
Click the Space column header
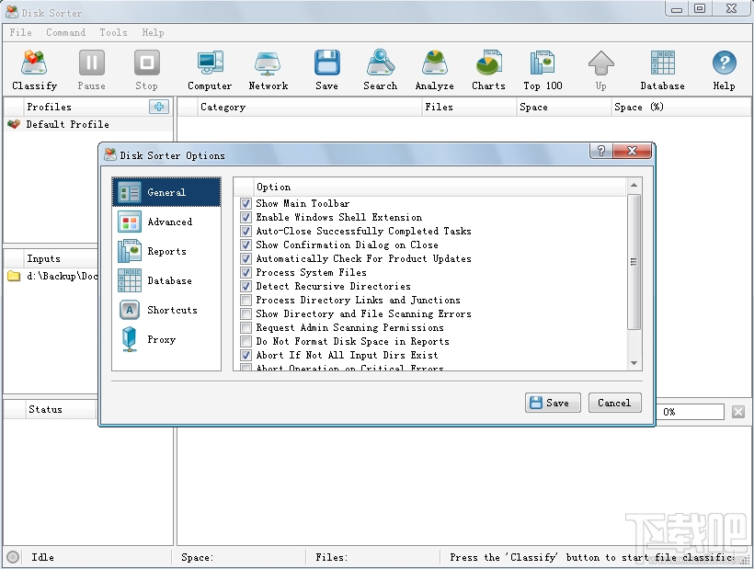(x=564, y=107)
